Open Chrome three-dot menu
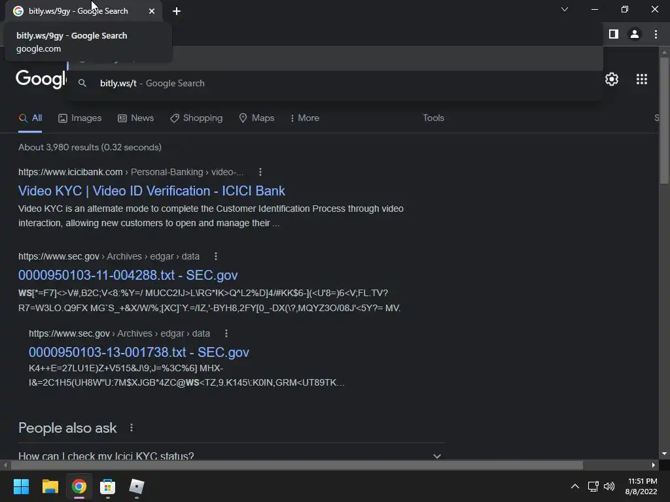This screenshot has height=502, width=670. (x=656, y=34)
